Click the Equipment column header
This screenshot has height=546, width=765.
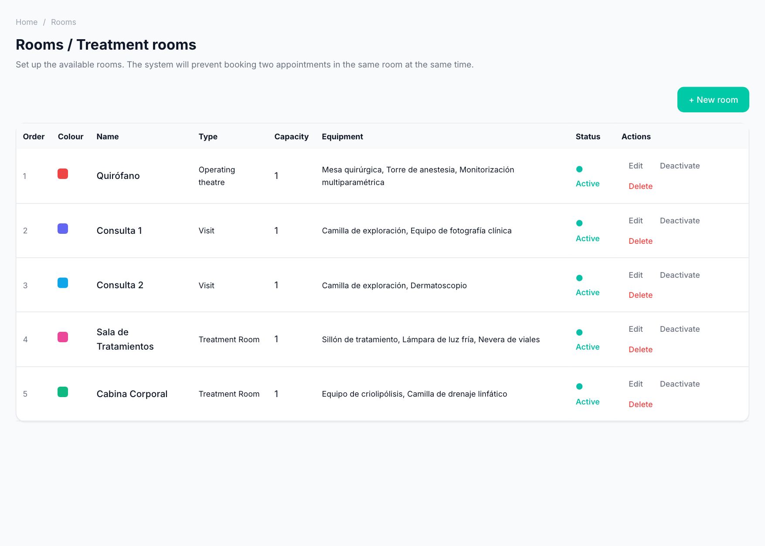pyautogui.click(x=342, y=137)
